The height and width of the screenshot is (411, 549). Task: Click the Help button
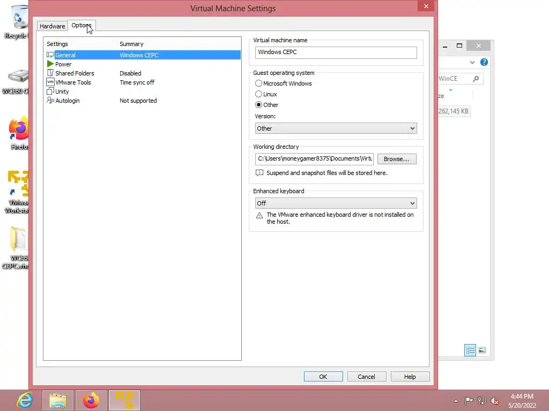[x=410, y=376]
